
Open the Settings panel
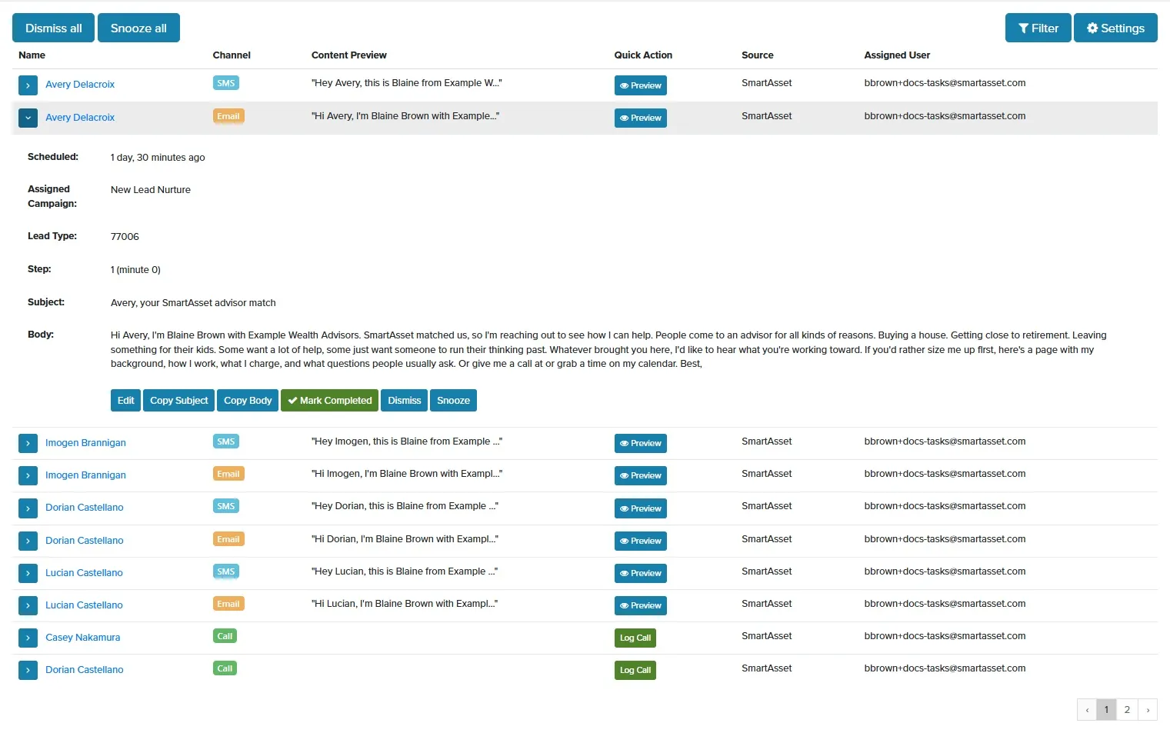[1115, 28]
